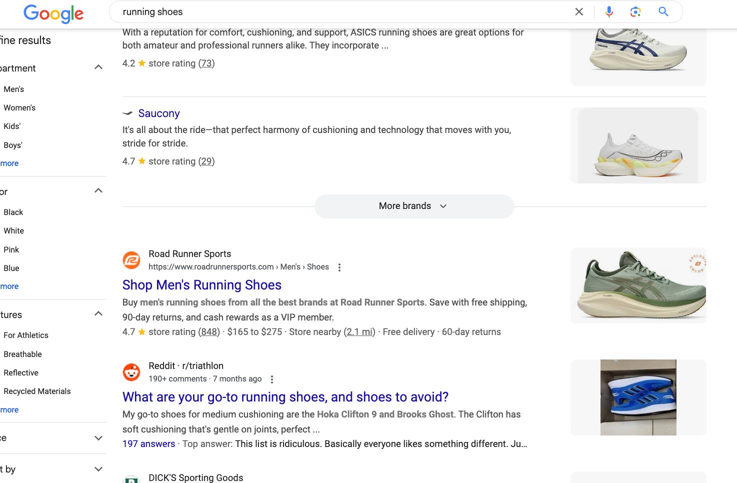Image resolution: width=737 pixels, height=483 pixels.
Task: Submit search with magnifying glass icon
Action: 663,11
